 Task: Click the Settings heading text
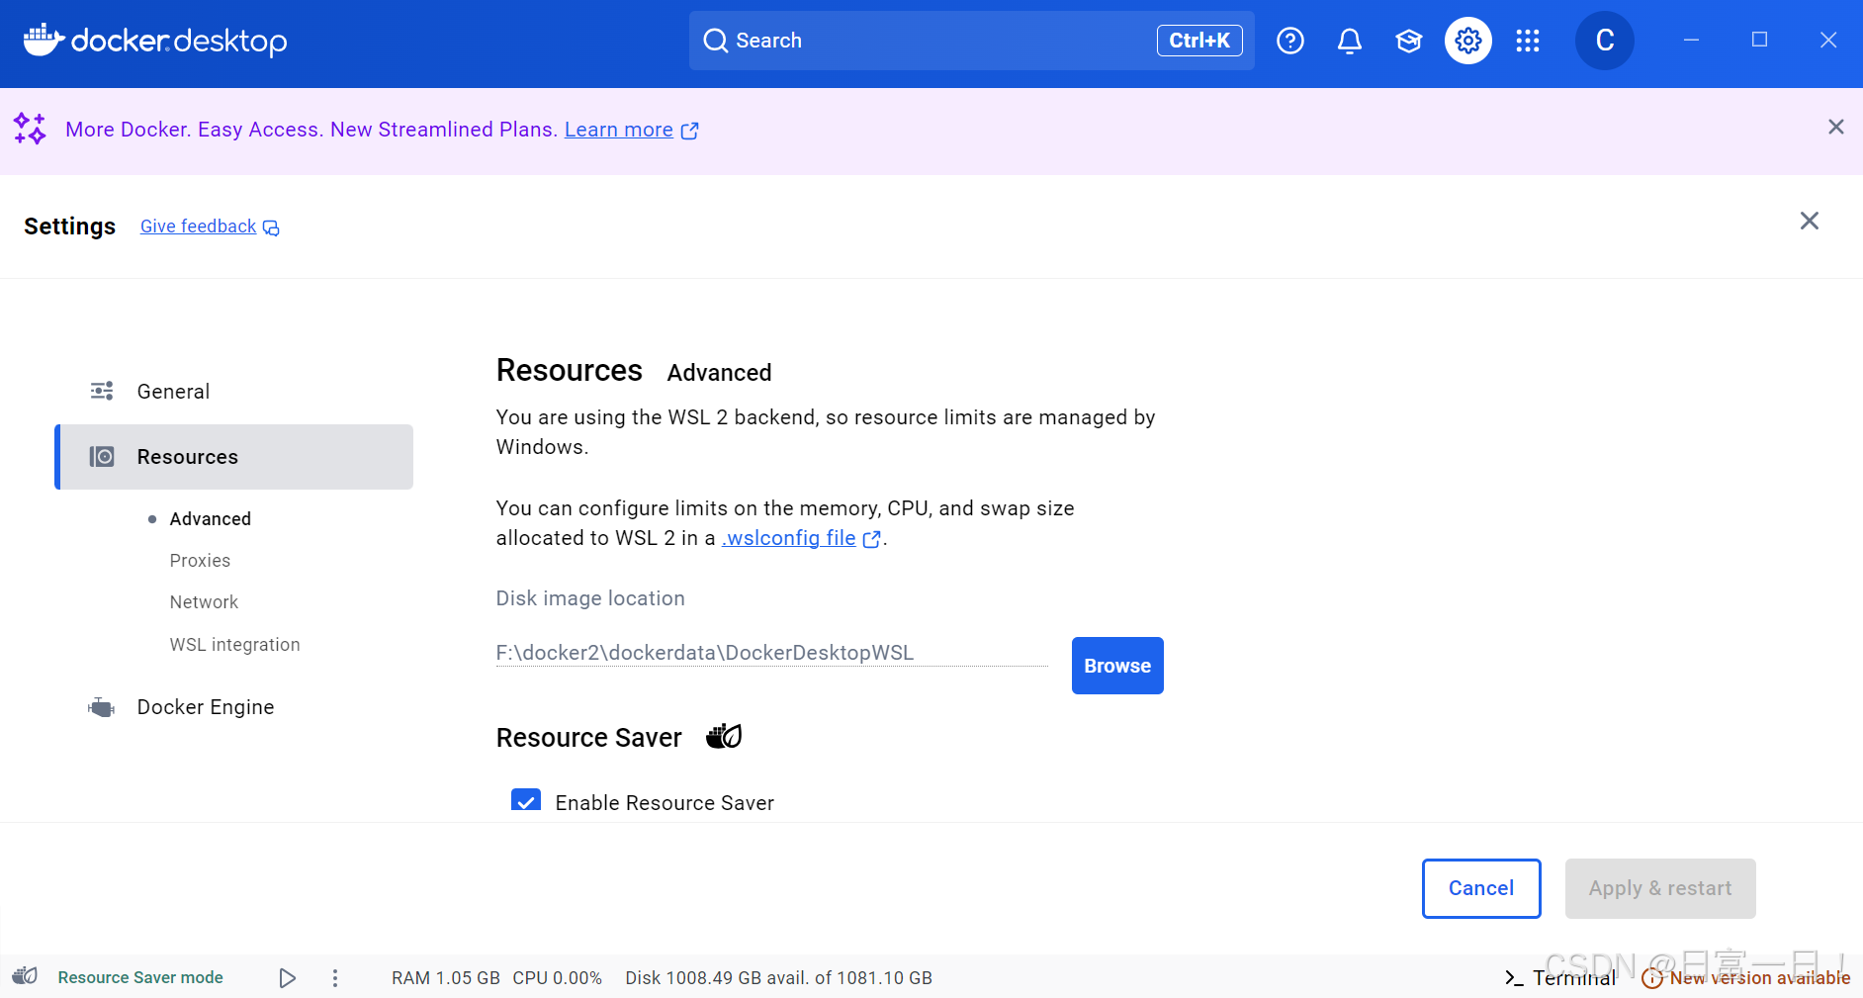[x=69, y=227]
